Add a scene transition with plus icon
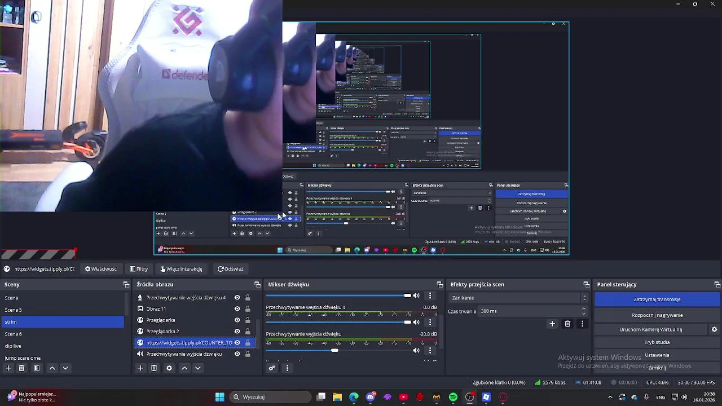The image size is (722, 406). 552,324
